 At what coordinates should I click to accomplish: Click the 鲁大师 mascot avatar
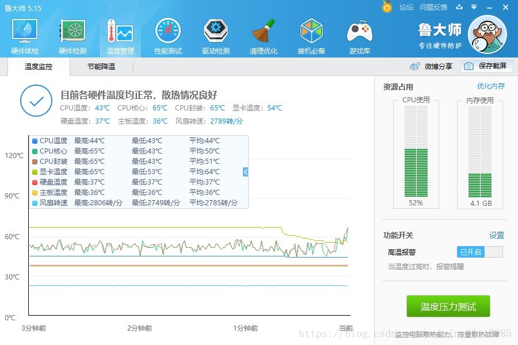click(x=487, y=34)
